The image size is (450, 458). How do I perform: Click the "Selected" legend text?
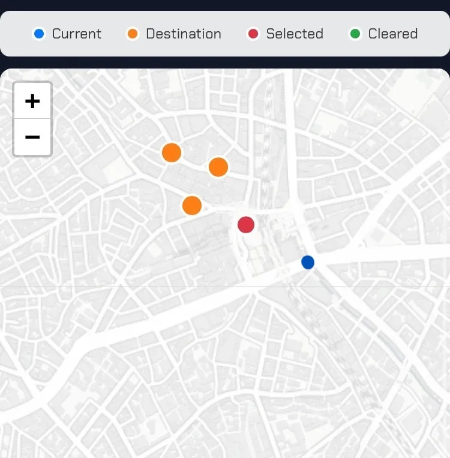[294, 34]
